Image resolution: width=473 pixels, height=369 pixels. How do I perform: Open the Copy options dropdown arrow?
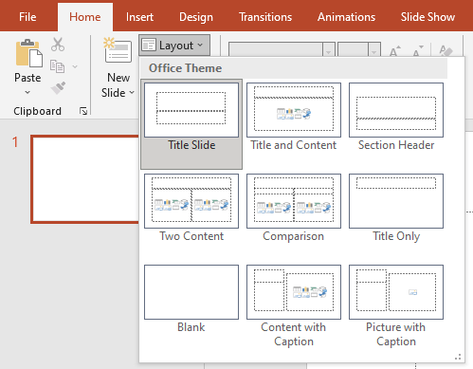click(x=75, y=66)
